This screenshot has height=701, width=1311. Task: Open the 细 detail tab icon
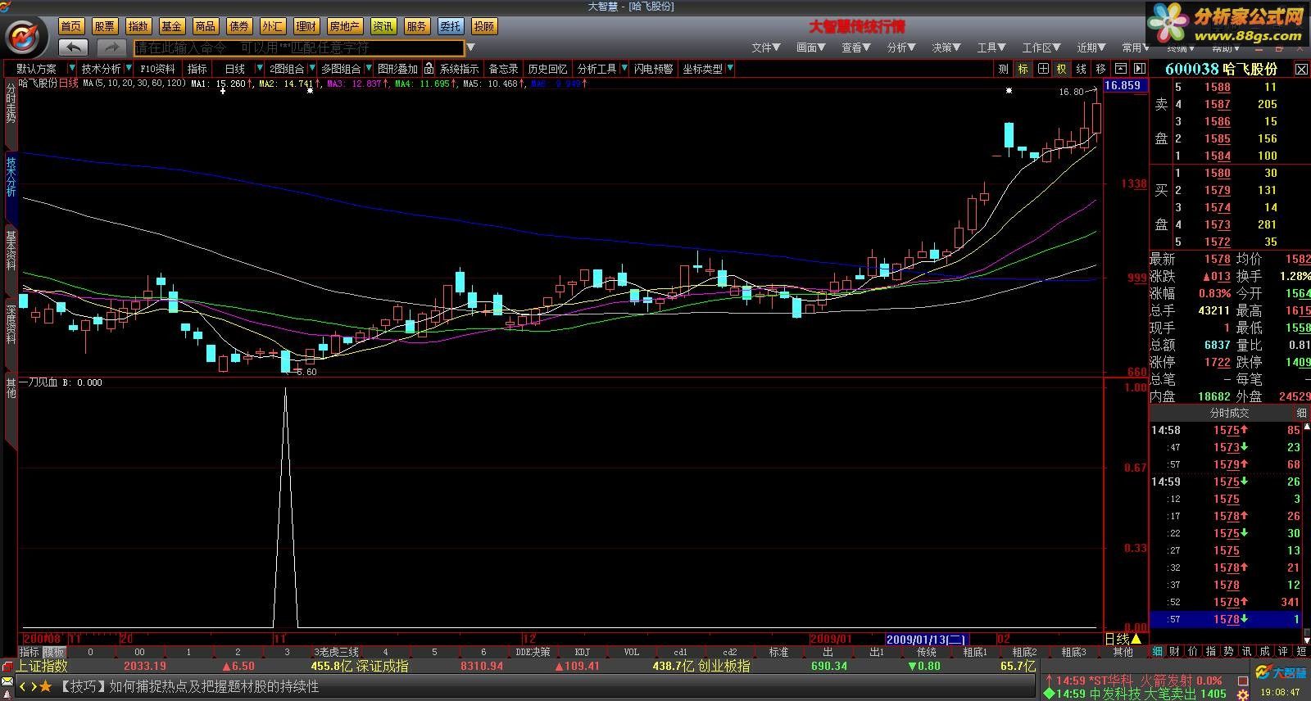point(1157,652)
